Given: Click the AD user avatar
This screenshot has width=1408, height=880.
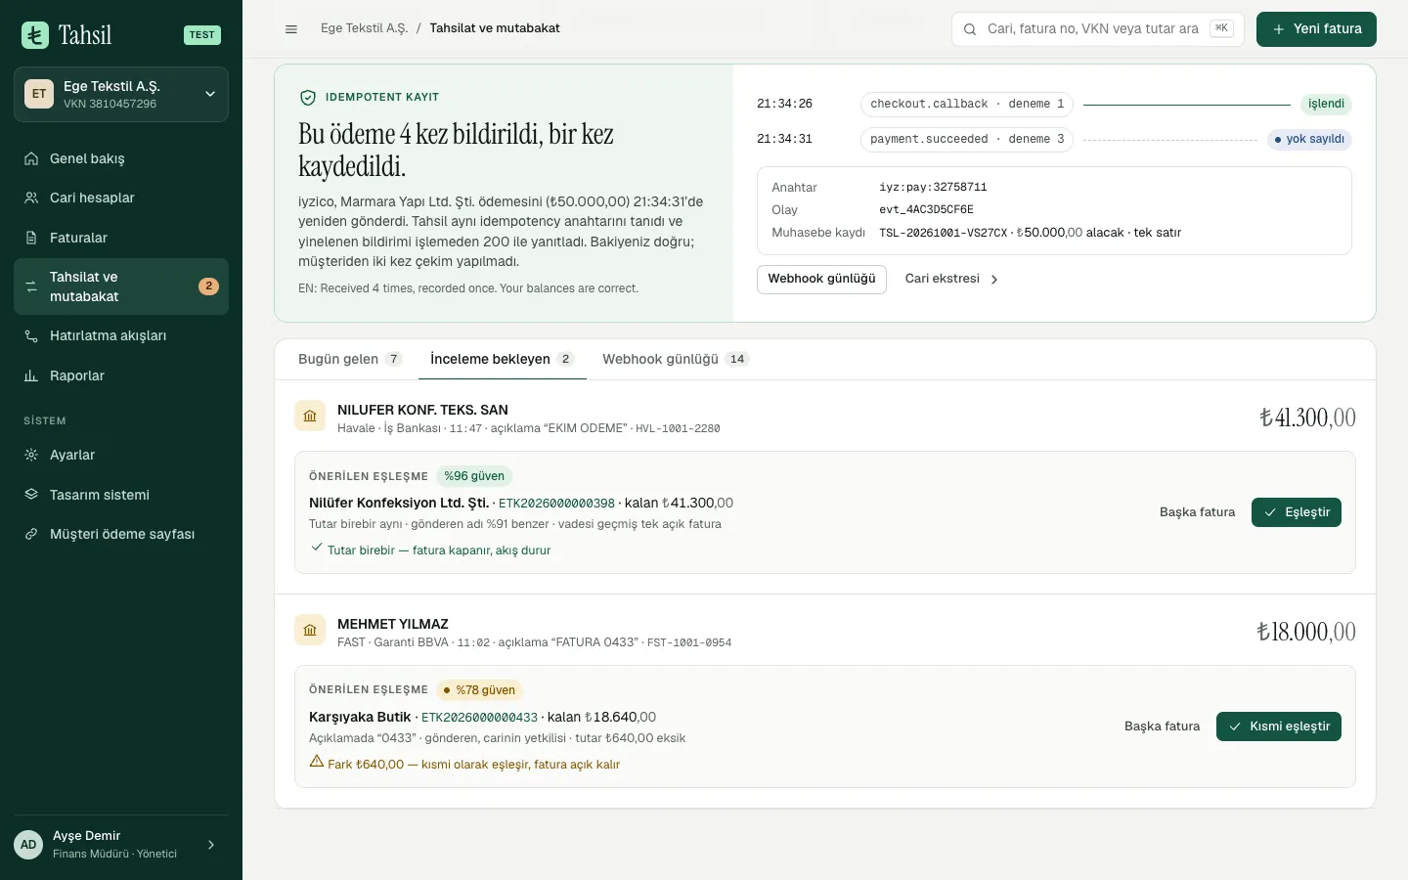Looking at the screenshot, I should coord(28,845).
